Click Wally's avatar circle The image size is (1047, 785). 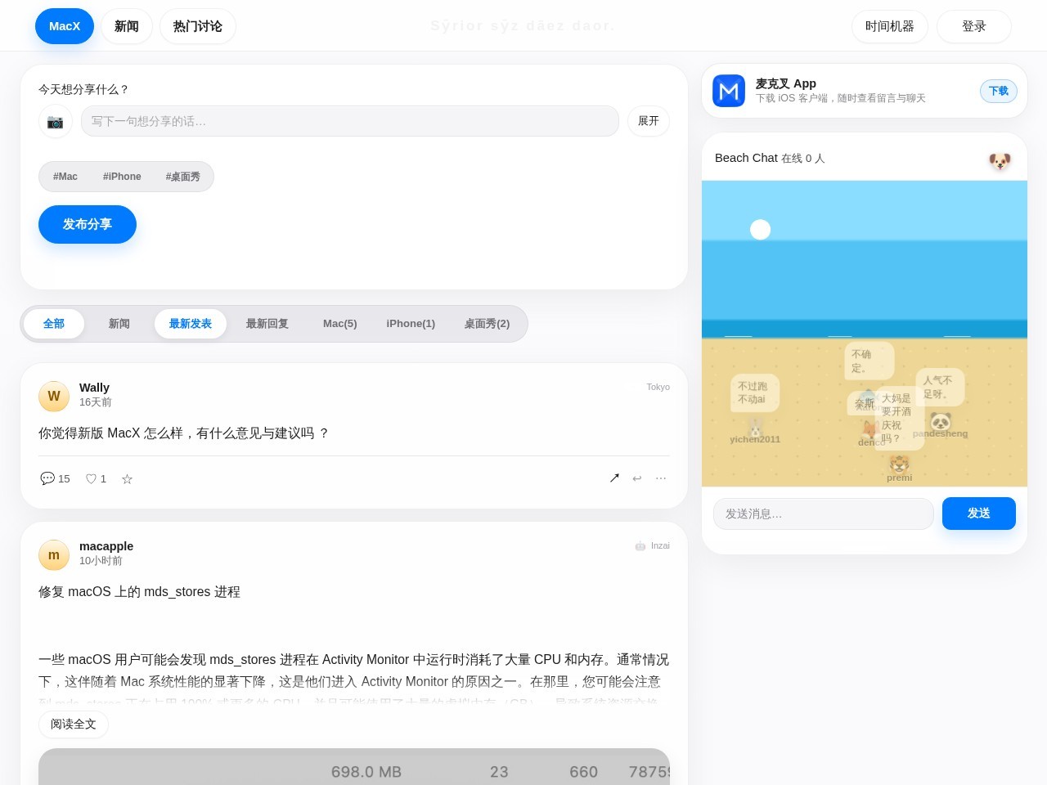(54, 397)
